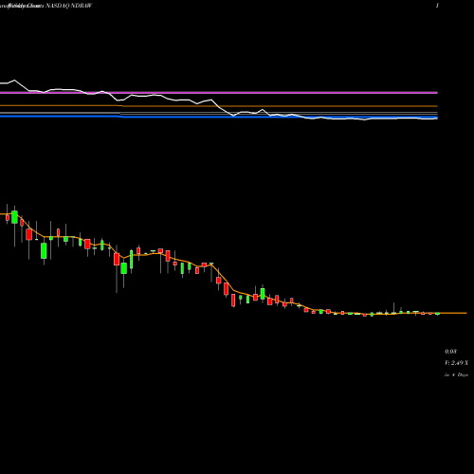Click the white indicator line's peak at far left
This screenshot has height=474, width=474.
(14, 81)
